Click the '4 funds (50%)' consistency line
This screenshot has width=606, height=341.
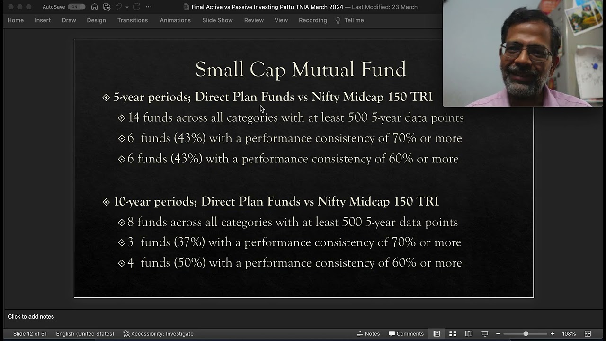(x=294, y=262)
